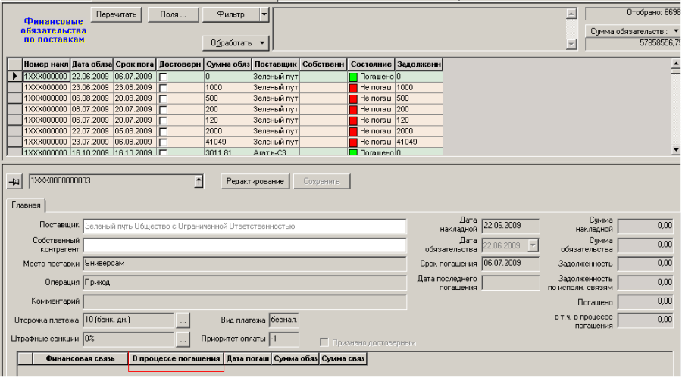This screenshot has height=378, width=682.
Task: Click the Поставщик input field
Action: 245,226
